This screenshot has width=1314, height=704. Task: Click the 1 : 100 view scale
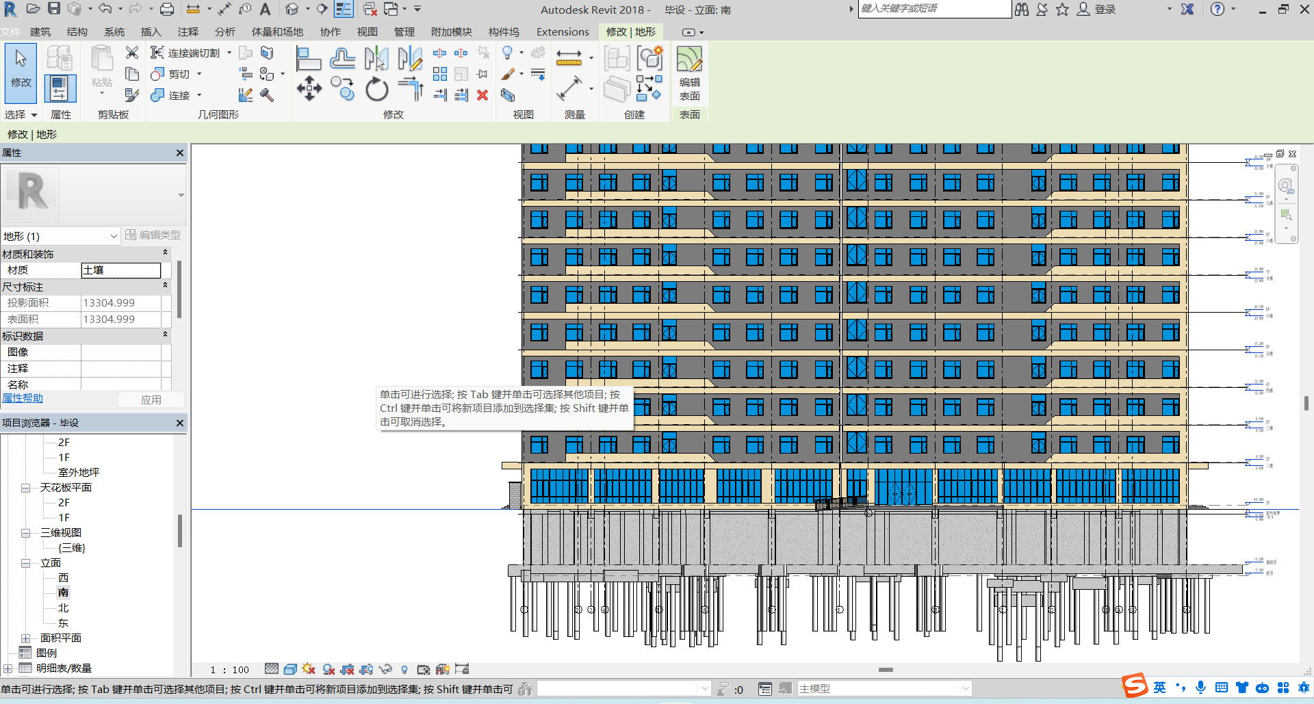click(x=230, y=670)
